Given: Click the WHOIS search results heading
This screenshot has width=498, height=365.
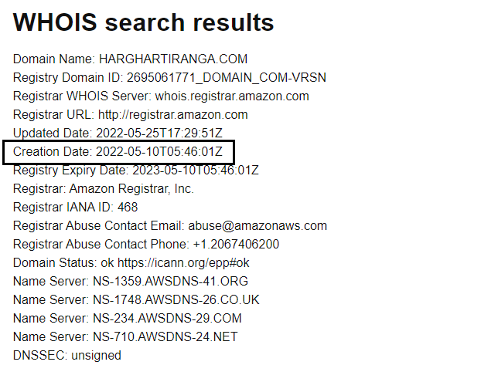Looking at the screenshot, I should click(144, 23).
